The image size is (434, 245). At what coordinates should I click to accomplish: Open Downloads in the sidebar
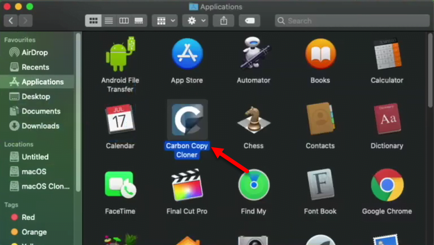pos(37,126)
